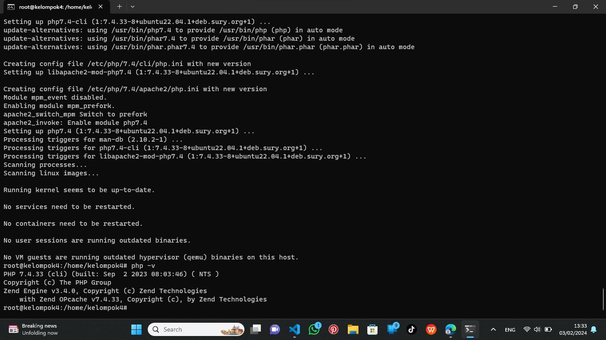Open the Breaking news widget

34,329
